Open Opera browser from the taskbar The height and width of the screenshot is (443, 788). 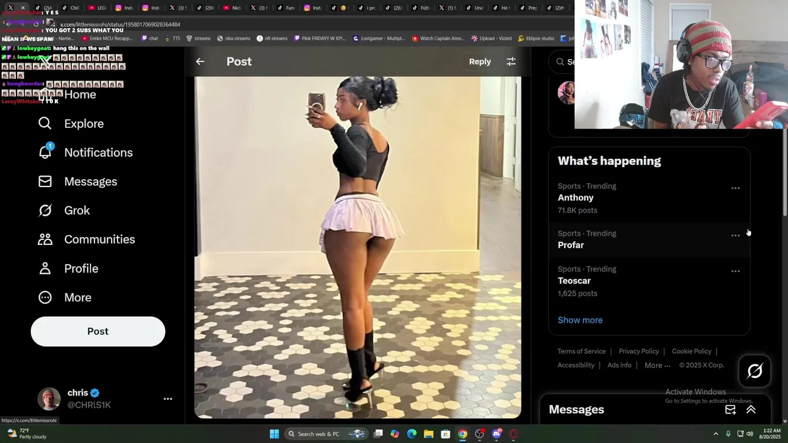pyautogui.click(x=513, y=434)
